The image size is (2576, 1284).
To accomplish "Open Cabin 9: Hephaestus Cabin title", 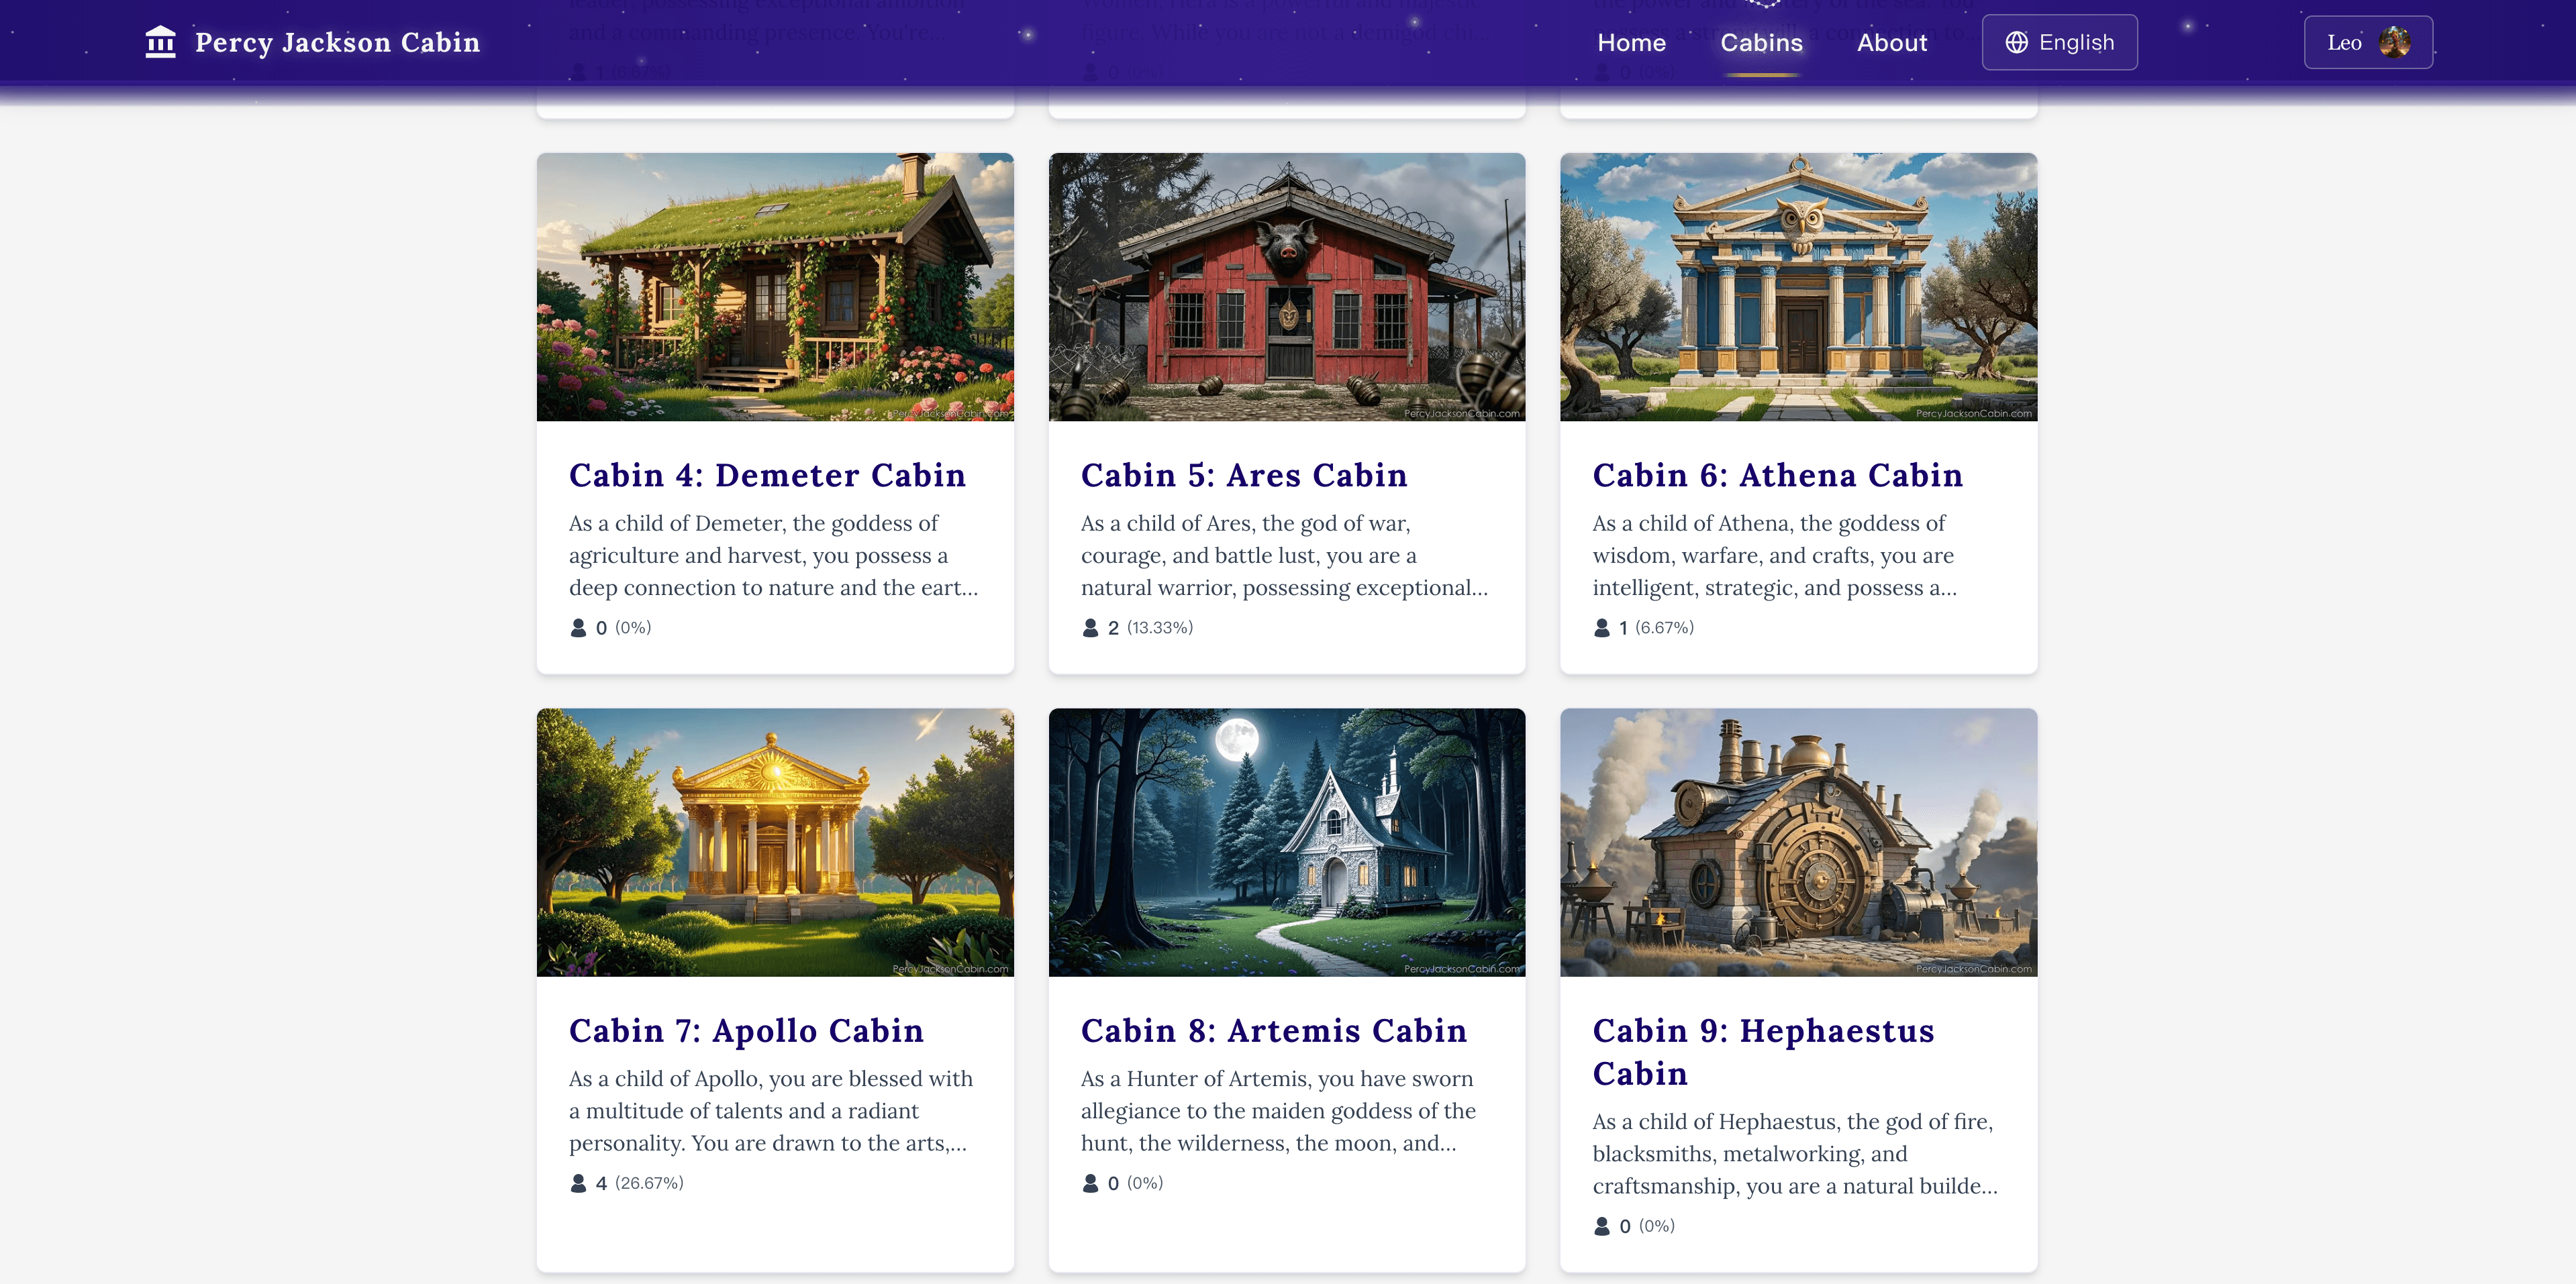I will (1763, 1052).
